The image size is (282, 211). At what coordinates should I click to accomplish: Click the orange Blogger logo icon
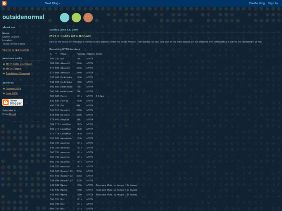coord(4,3)
